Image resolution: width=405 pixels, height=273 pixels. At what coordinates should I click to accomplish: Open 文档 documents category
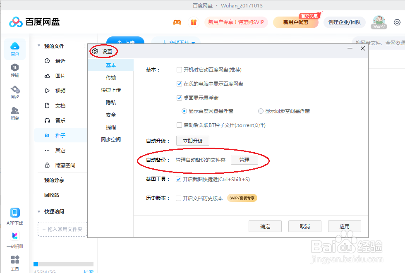pyautogui.click(x=60, y=105)
